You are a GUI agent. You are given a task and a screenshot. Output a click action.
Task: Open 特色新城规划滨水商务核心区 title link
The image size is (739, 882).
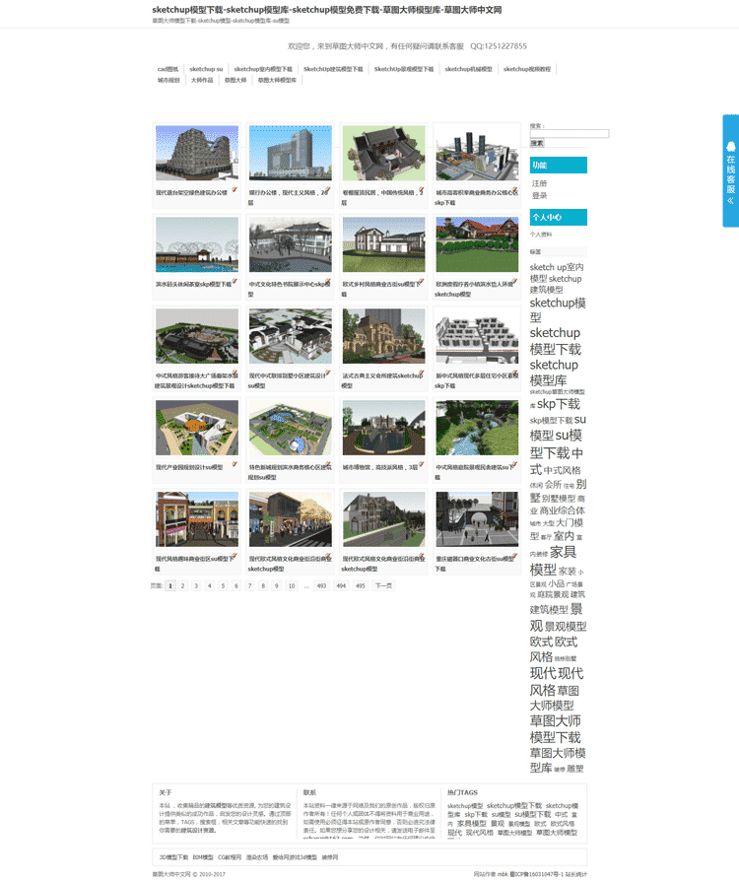[290, 472]
